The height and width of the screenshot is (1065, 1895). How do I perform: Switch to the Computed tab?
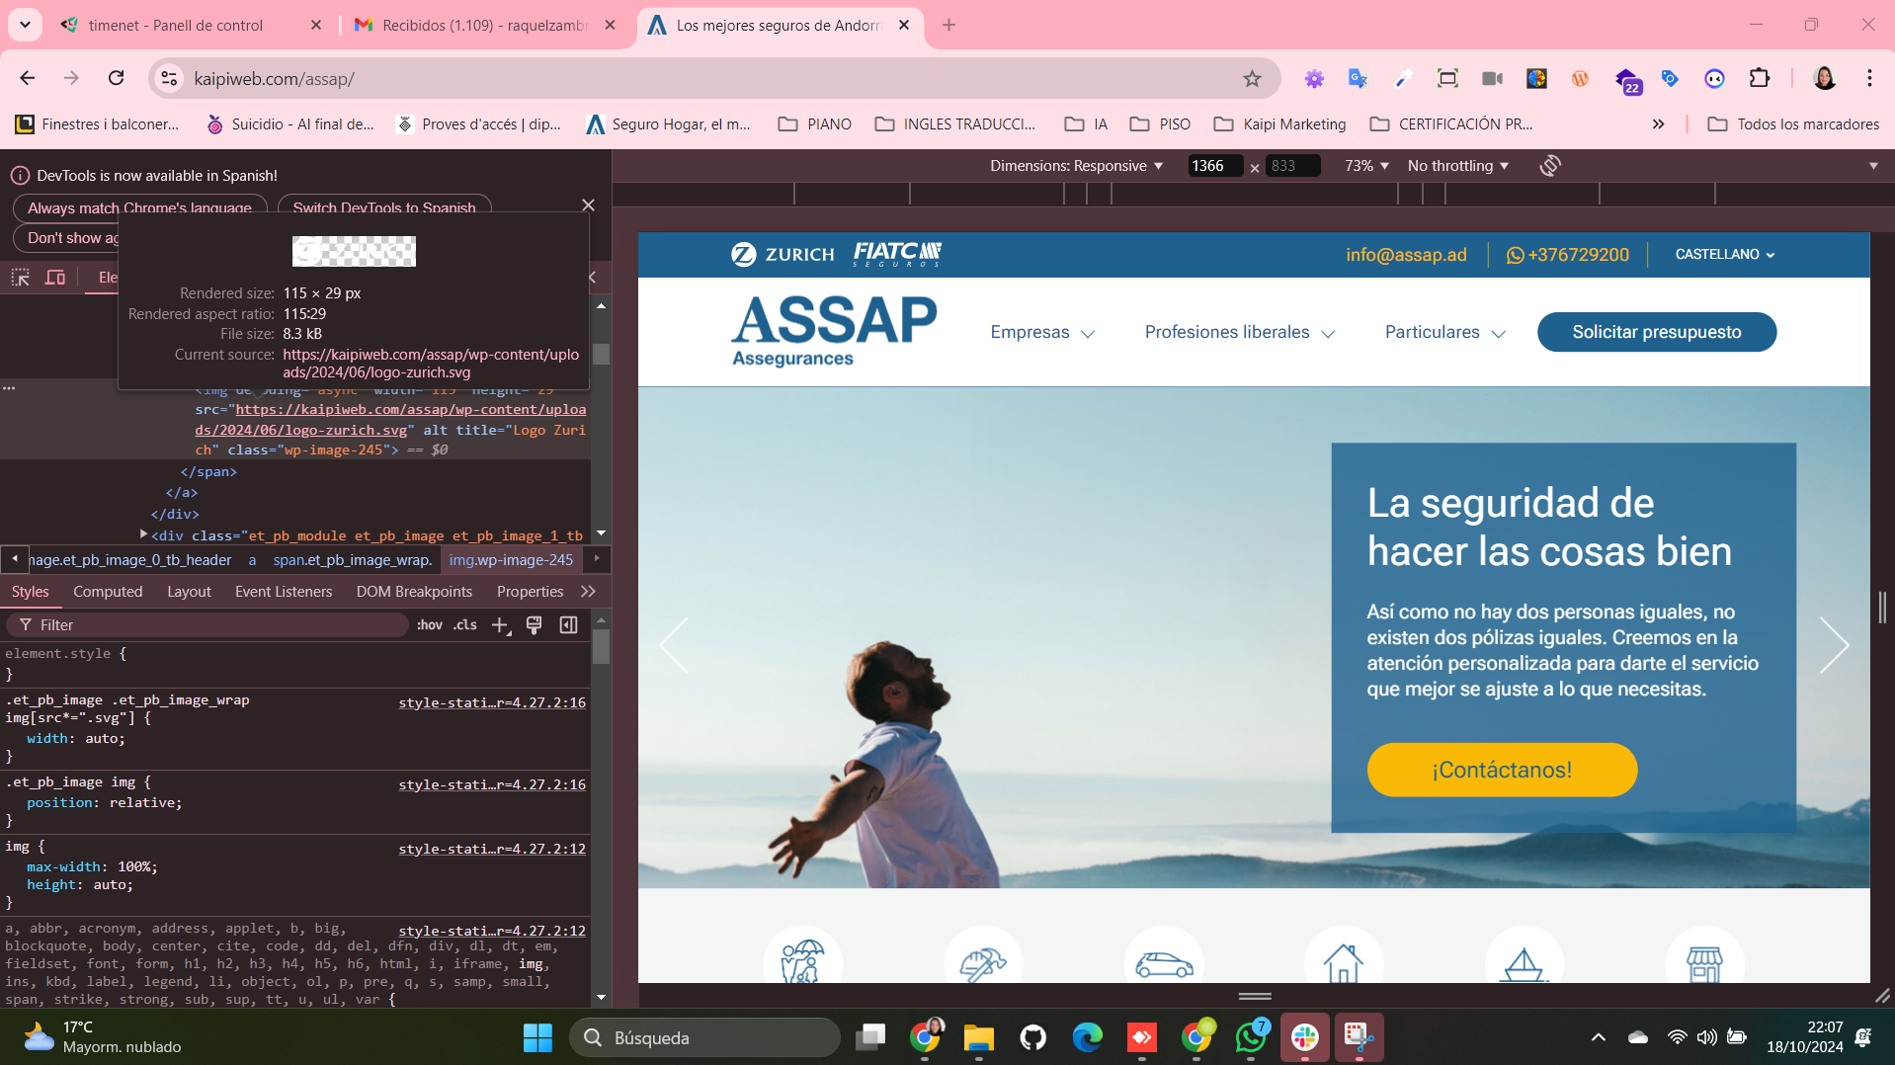point(108,592)
